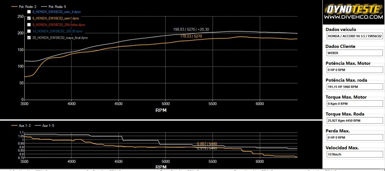Open the WWW.DIVEHCO.COM website link
The height and width of the screenshot is (171, 385).
354,17
